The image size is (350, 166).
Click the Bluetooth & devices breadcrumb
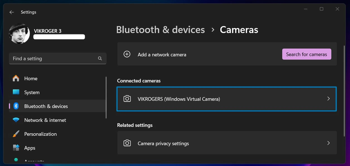coord(161,30)
